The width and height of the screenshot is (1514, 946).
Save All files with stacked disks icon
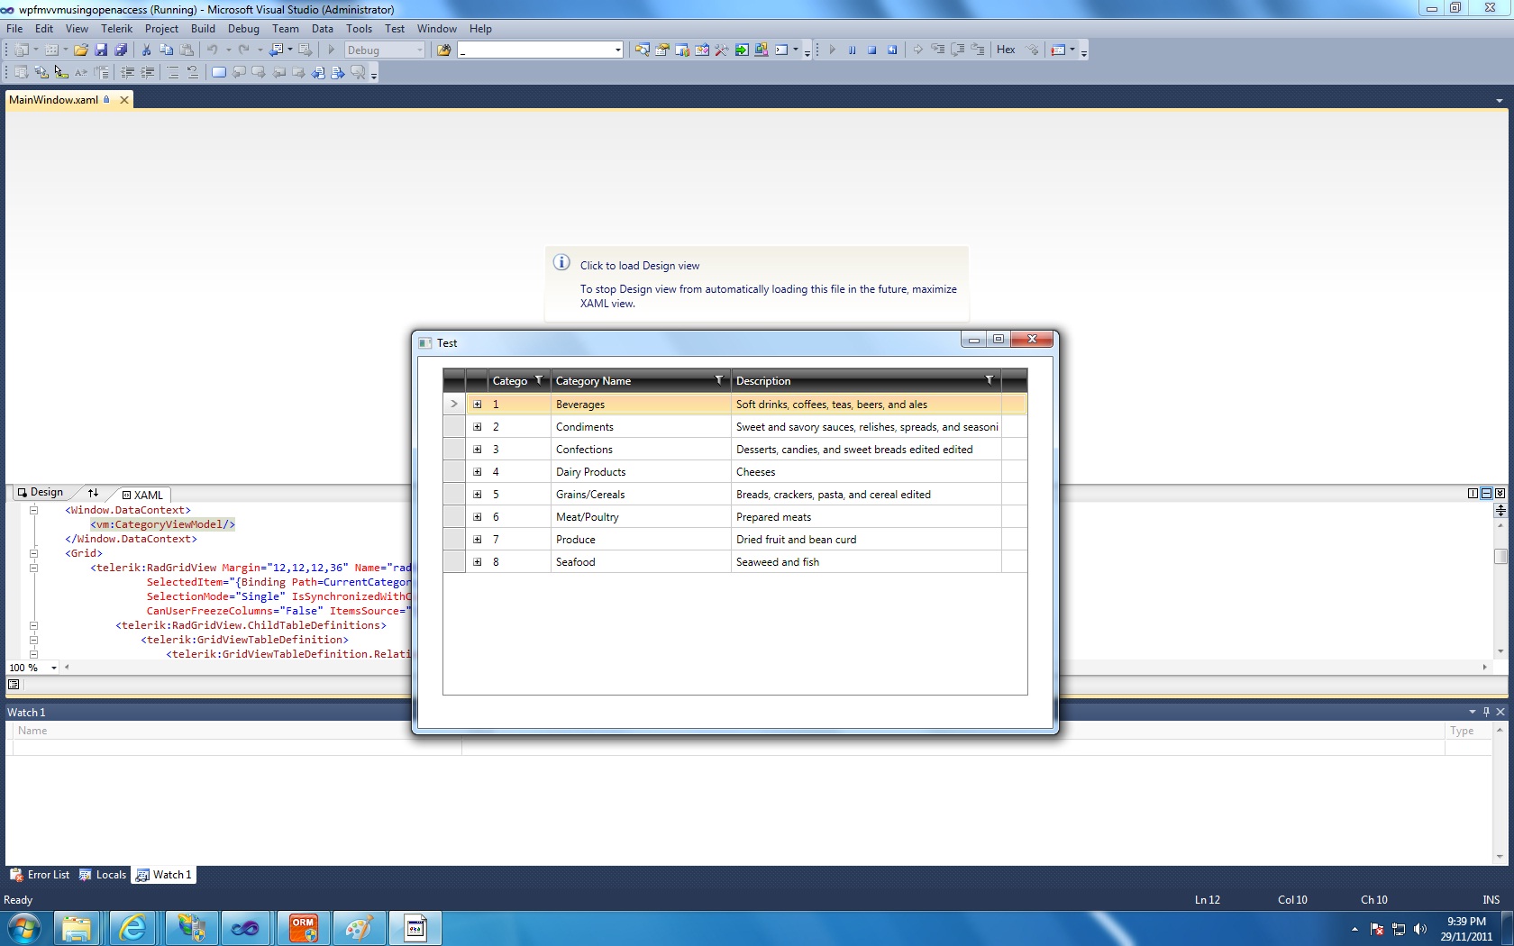(x=120, y=50)
